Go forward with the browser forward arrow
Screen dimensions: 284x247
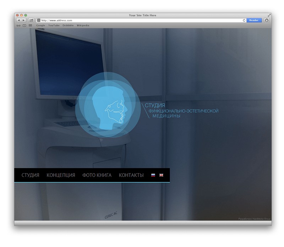tap(24, 20)
